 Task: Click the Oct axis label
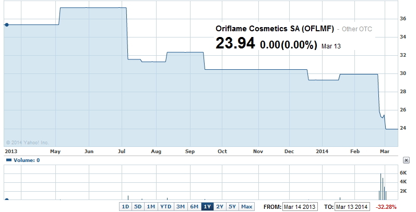tap(222, 152)
